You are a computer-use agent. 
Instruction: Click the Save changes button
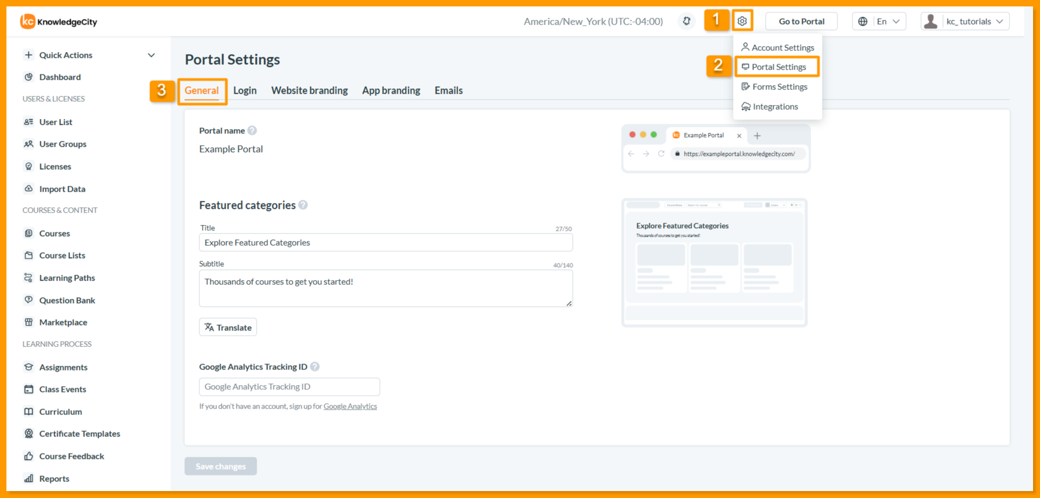[221, 466]
